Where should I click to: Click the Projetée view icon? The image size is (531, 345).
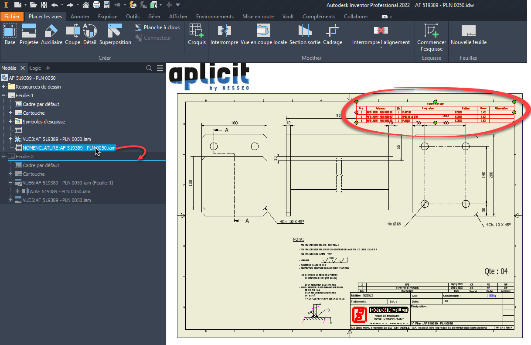29,34
